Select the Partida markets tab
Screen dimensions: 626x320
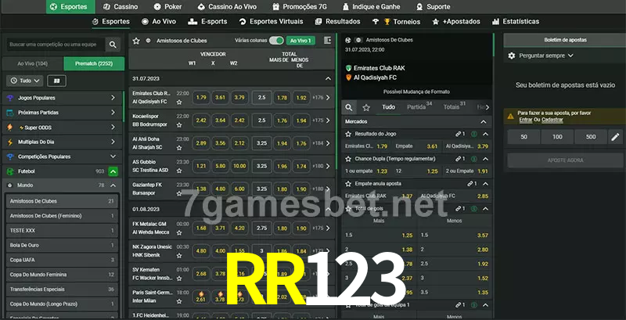(x=419, y=106)
